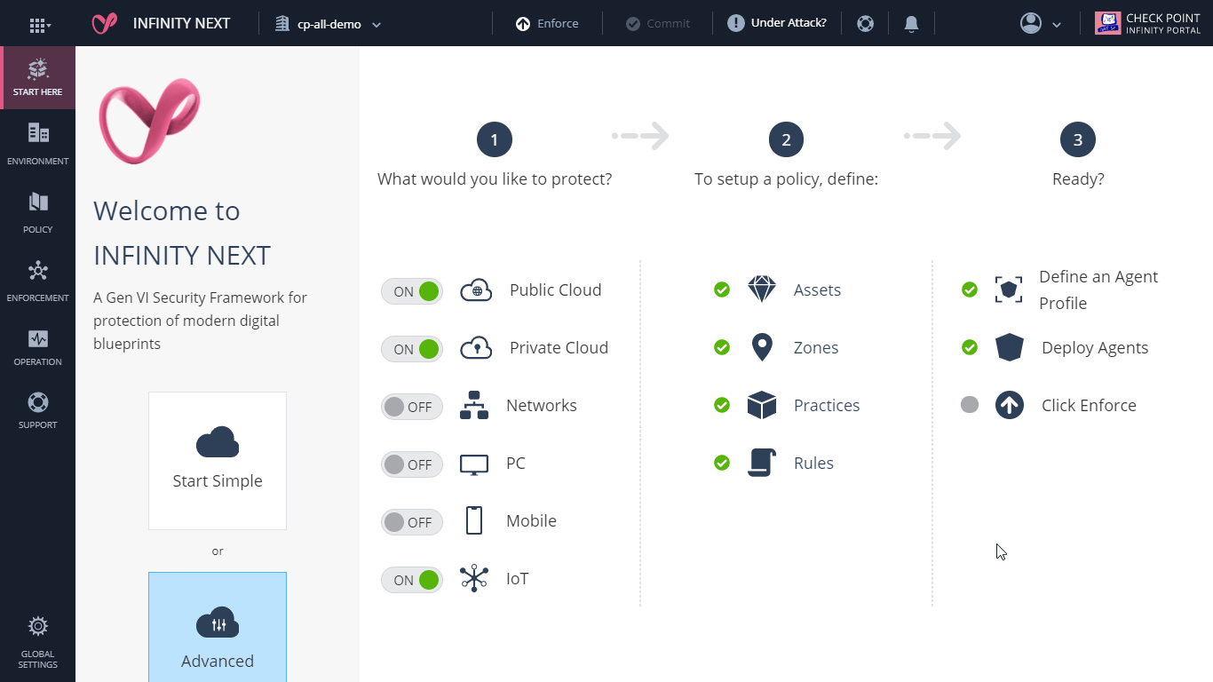Click the green checkmark beside Define an Agent Profile
The width and height of the screenshot is (1213, 682).
pyautogui.click(x=970, y=289)
